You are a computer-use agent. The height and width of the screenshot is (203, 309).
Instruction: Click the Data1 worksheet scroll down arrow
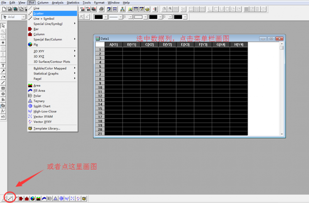click(x=282, y=134)
